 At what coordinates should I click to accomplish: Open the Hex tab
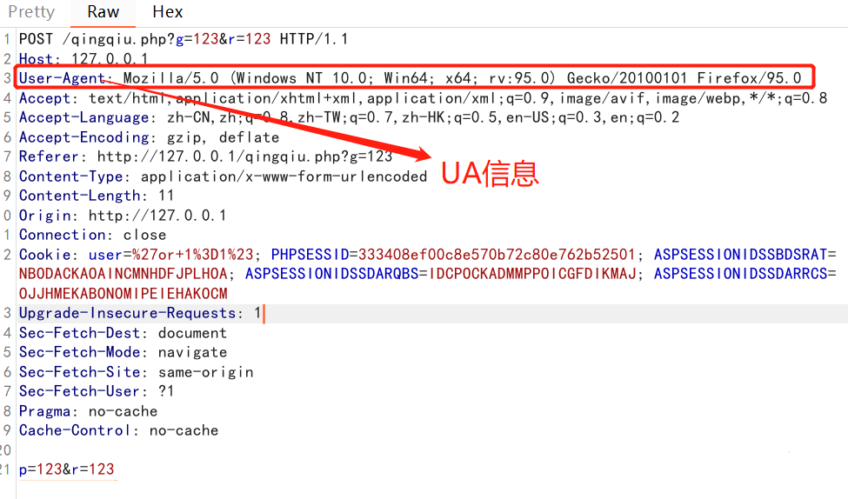tap(168, 12)
